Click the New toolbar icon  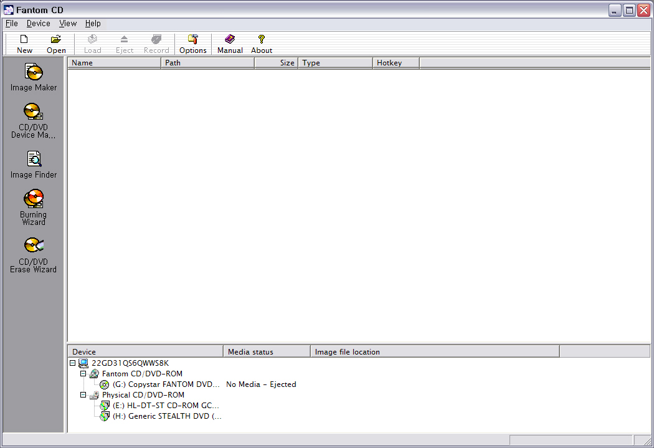[x=24, y=44]
